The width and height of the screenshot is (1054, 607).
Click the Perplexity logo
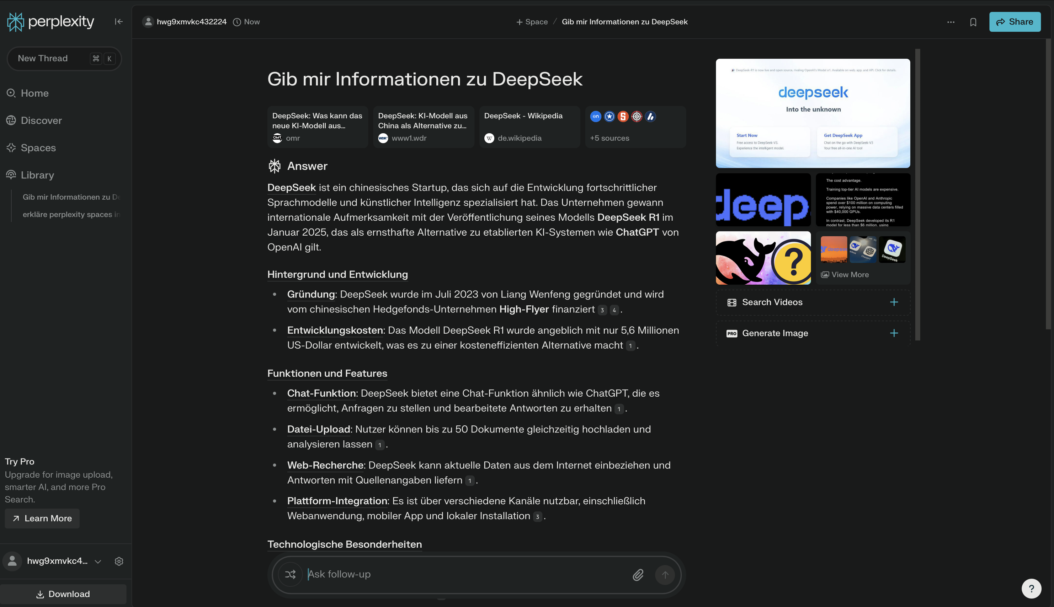[50, 22]
